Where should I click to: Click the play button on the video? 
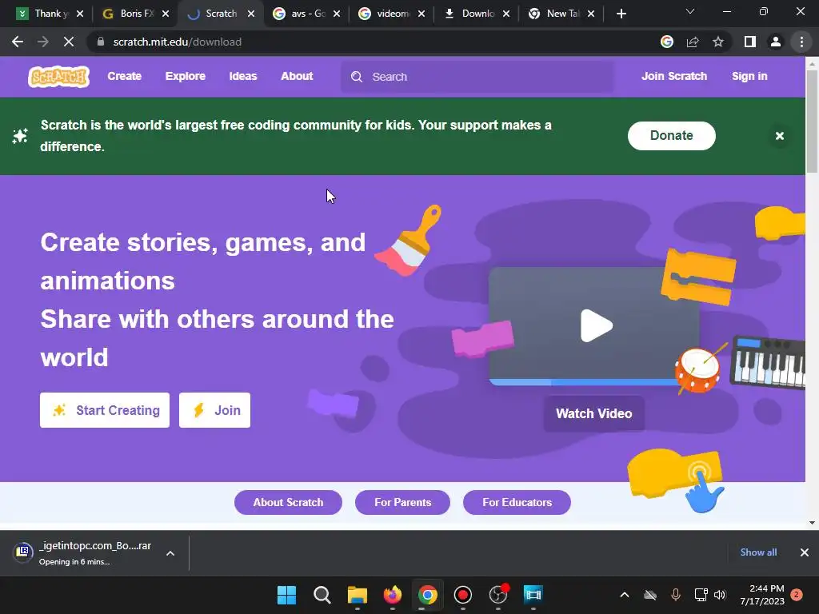click(x=596, y=326)
